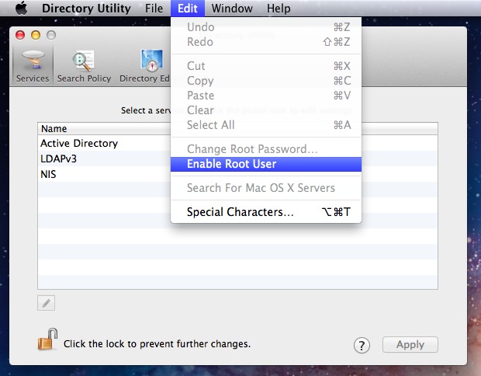Screen dimensions: 481x376
Task: Click the lock icon to prevent changes
Action: pos(47,339)
